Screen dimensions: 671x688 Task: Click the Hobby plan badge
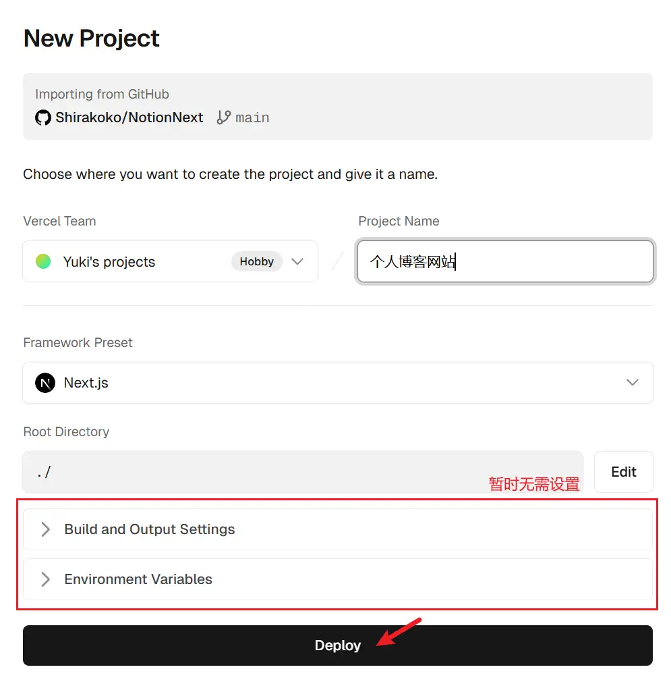(x=256, y=261)
